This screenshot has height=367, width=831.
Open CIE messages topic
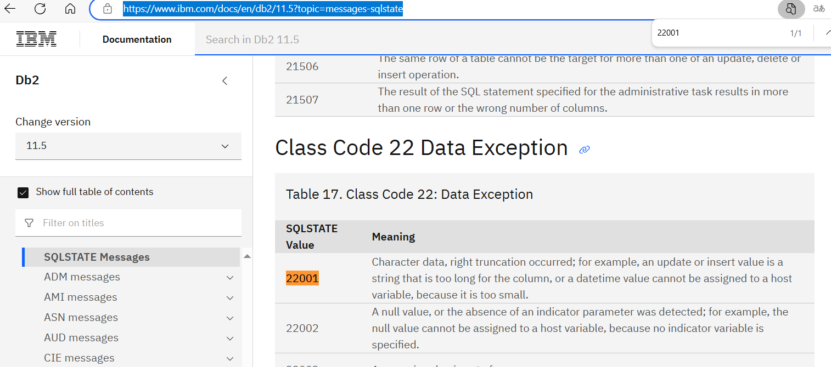pyautogui.click(x=79, y=358)
